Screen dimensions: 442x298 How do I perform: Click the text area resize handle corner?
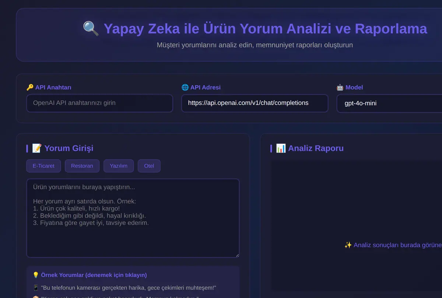[237, 255]
